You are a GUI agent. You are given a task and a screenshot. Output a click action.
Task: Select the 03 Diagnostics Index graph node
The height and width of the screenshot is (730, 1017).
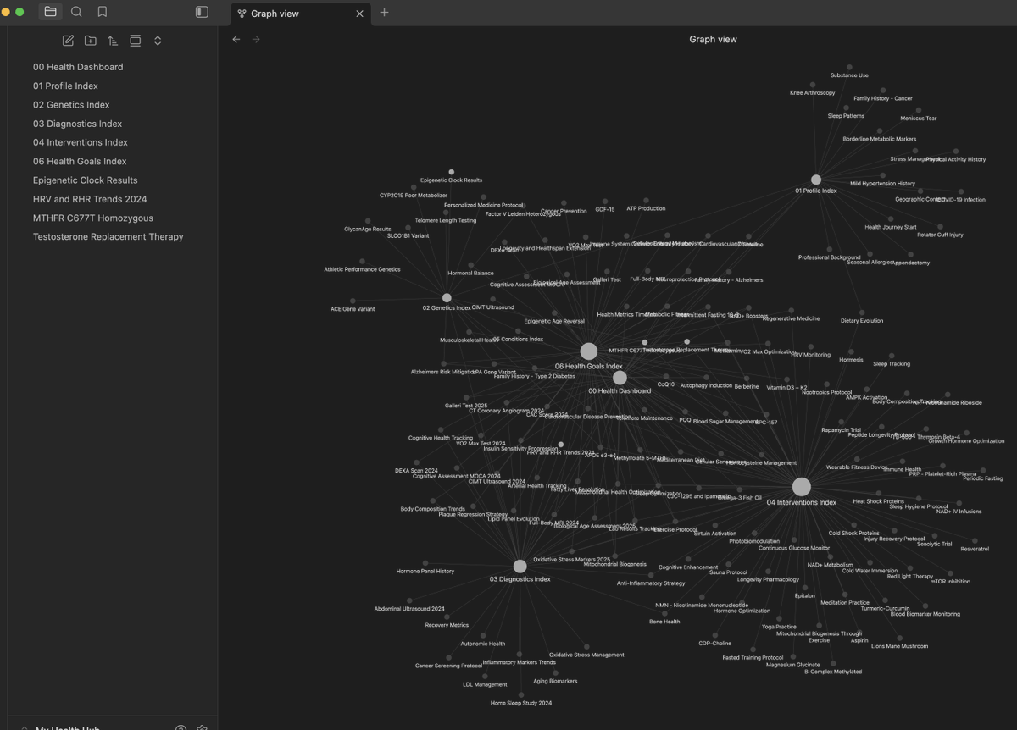tap(520, 567)
